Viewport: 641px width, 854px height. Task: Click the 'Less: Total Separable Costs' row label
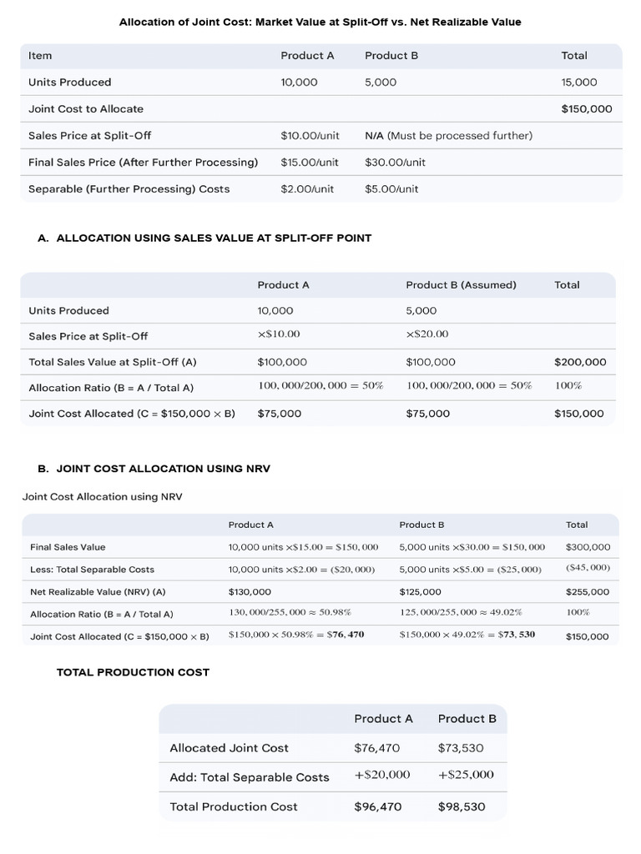click(92, 570)
